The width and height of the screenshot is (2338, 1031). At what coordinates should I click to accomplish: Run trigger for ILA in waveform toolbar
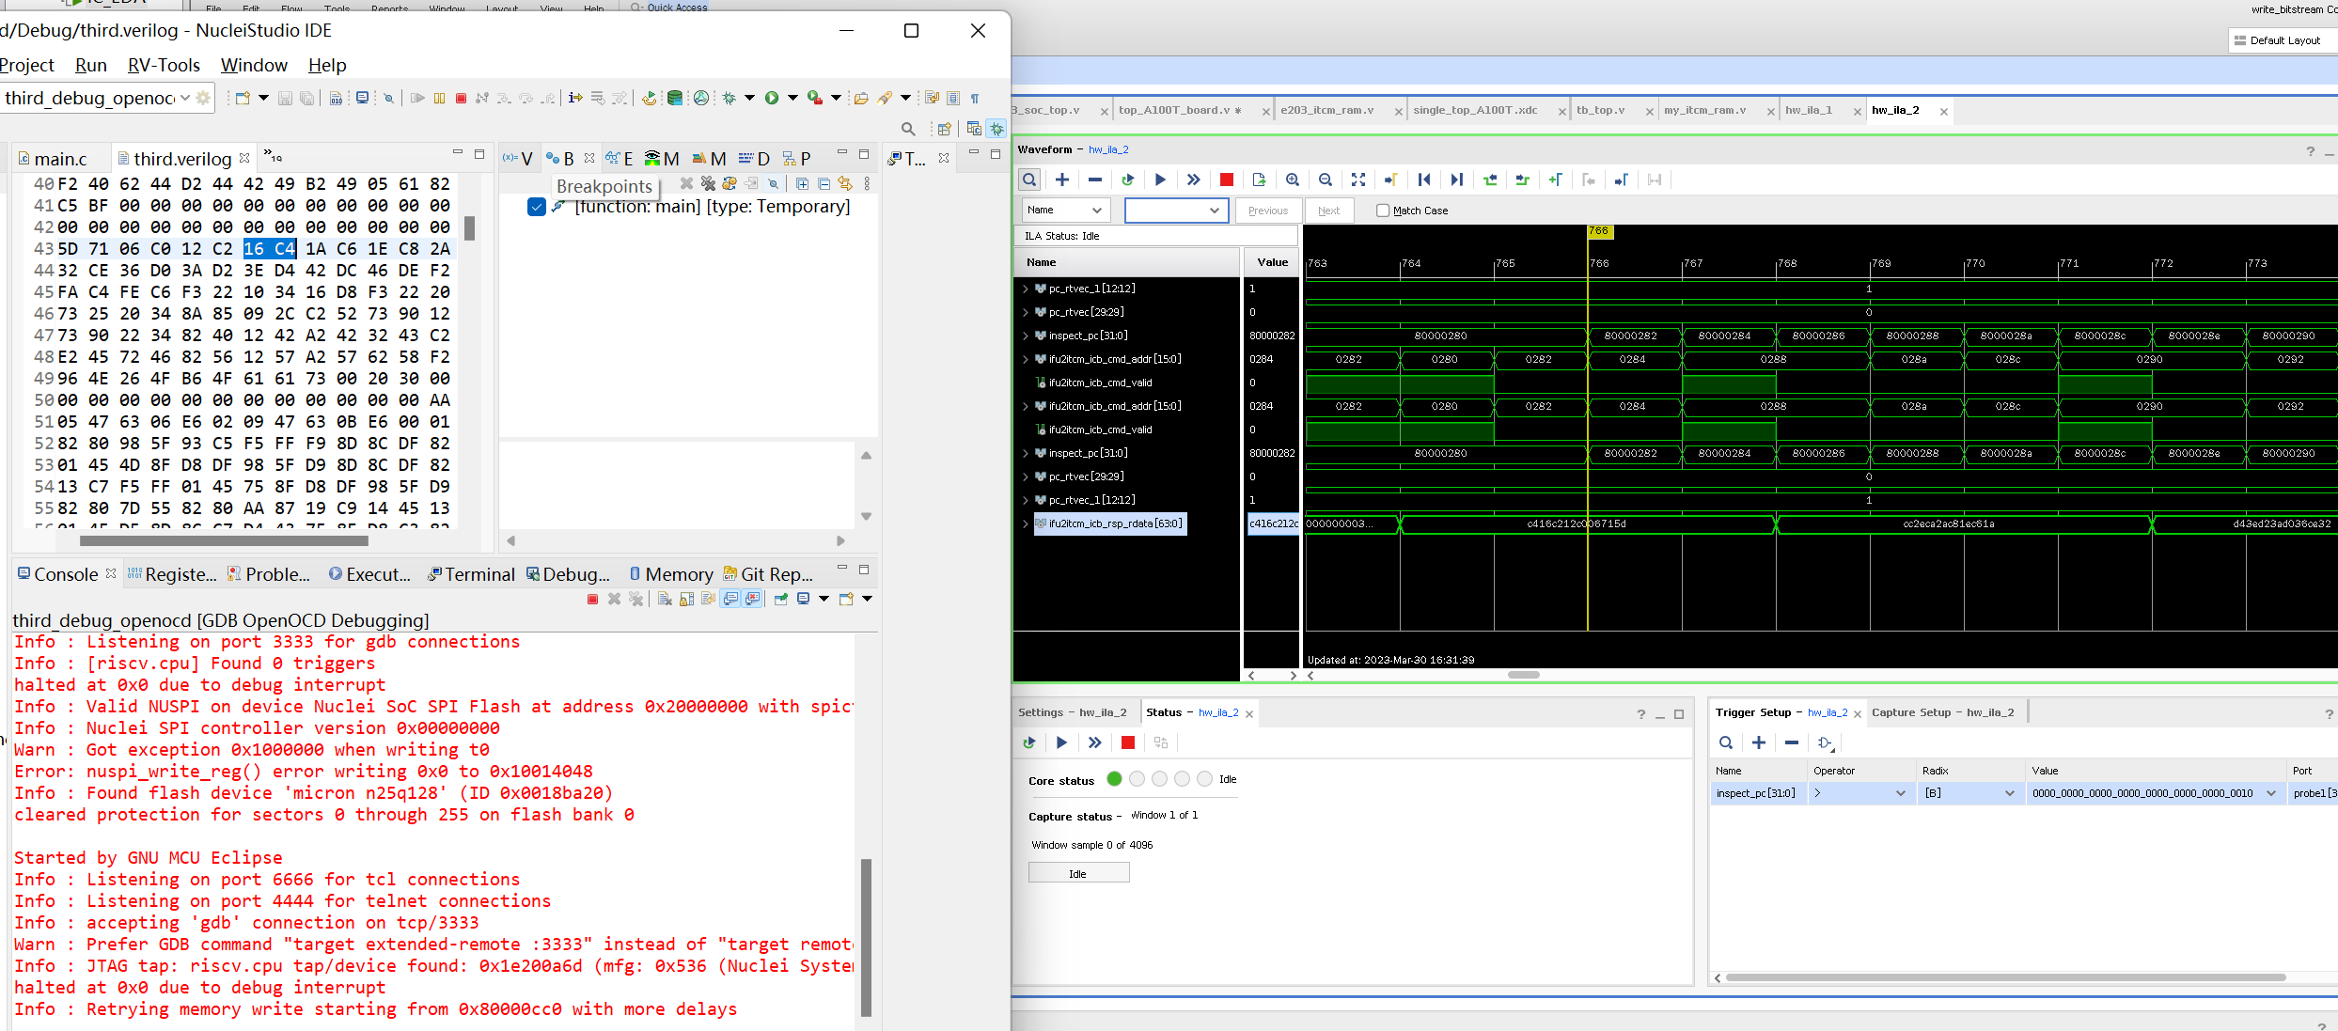point(1160,180)
